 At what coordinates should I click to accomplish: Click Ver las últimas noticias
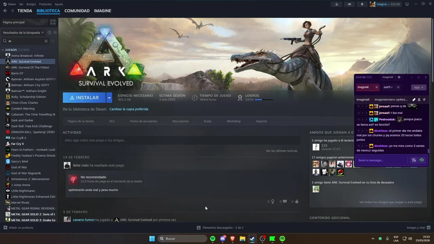(282, 151)
